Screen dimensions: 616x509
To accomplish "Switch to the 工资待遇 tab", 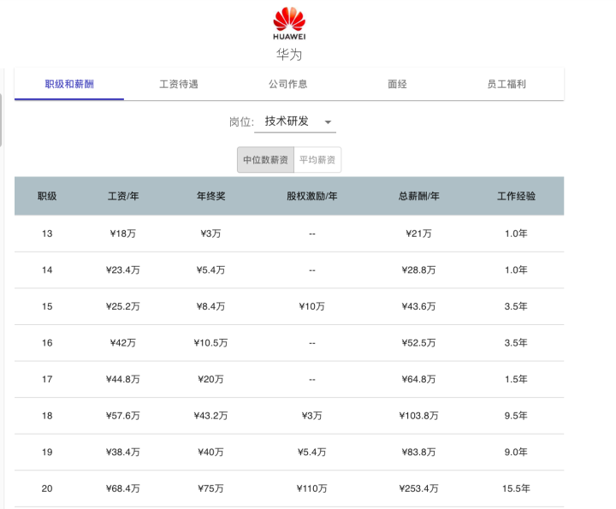I will click(179, 84).
